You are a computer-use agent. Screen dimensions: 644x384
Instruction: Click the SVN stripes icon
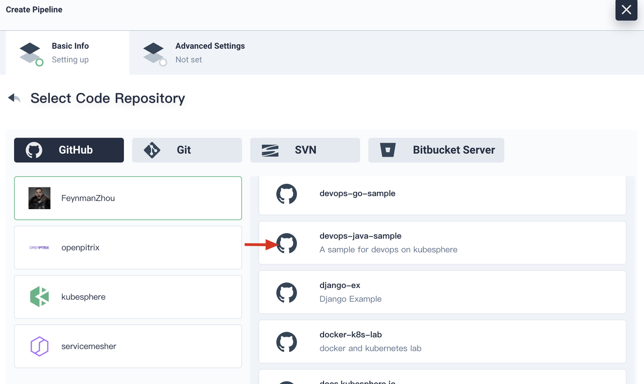[270, 150]
